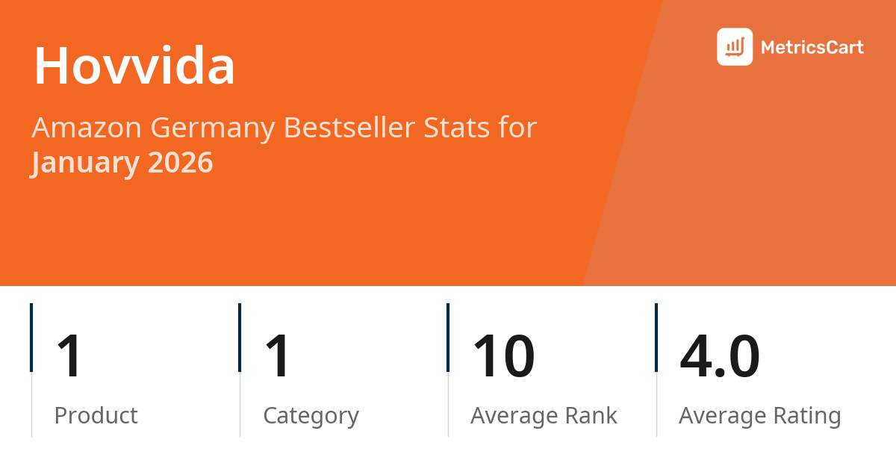This screenshot has width=896, height=469.
Task: Click the 'Amazon Germany Bestseller Stats for' subtitle
Action: (284, 128)
